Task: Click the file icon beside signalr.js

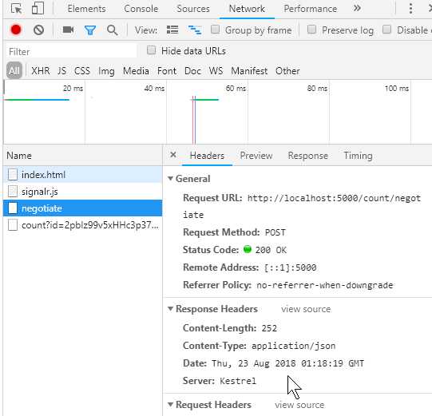Action: [13, 192]
